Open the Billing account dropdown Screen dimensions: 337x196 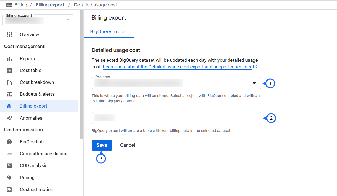[x=38, y=20]
